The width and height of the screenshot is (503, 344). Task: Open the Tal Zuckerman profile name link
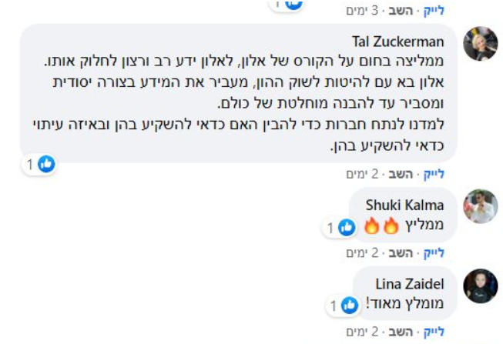point(397,42)
